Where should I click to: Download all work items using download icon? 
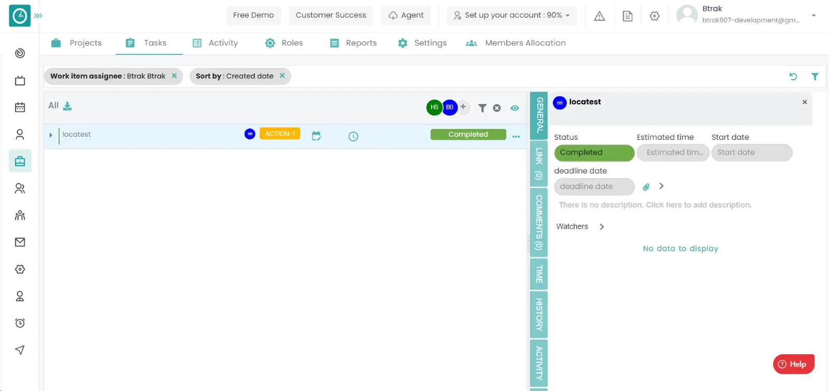point(67,106)
